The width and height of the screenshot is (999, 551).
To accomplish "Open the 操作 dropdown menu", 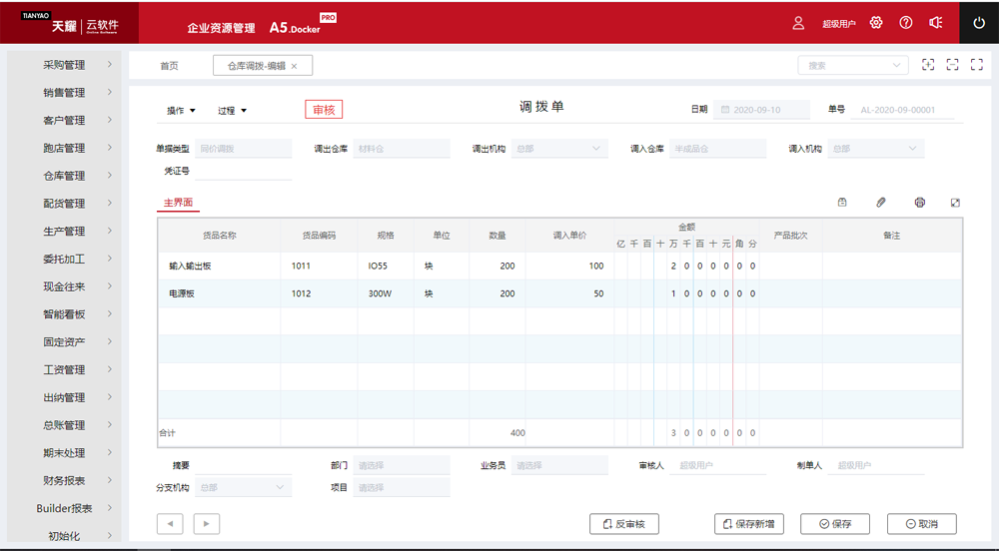I will coord(181,111).
